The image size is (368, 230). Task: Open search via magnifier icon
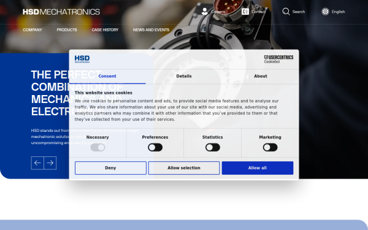tap(286, 12)
